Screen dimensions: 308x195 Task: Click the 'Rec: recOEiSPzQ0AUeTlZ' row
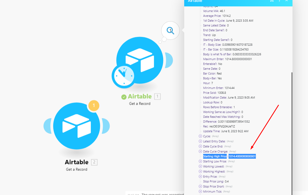tap(219, 126)
